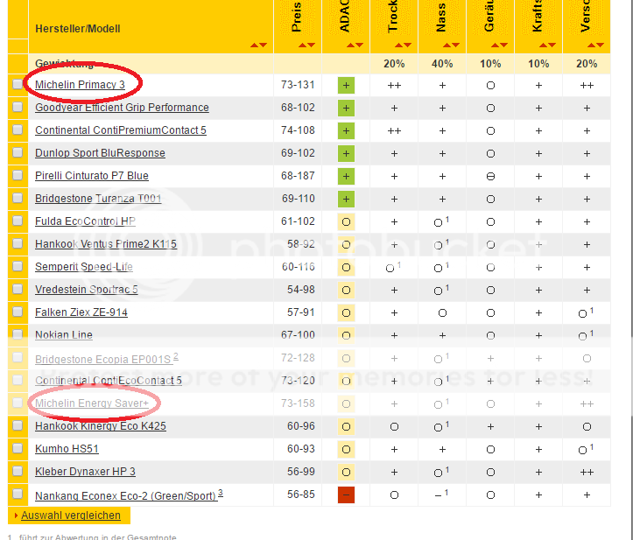The height and width of the screenshot is (540, 633).
Task: Open the Goodyear Efficient Grip Performance link
Action: [x=122, y=108]
